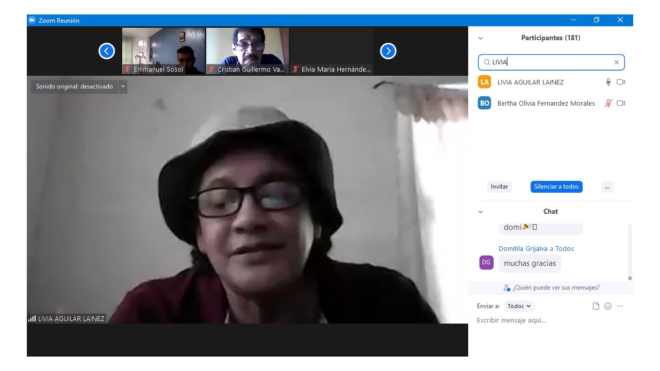
Task: Click Domitila Grijalva sender name
Action: point(523,248)
